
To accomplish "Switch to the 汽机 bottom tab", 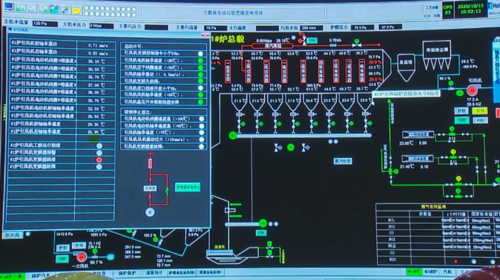I will pos(449,272).
